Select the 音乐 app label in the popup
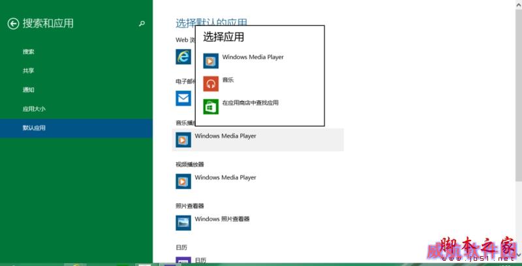522x266 pixels. pyautogui.click(x=228, y=80)
